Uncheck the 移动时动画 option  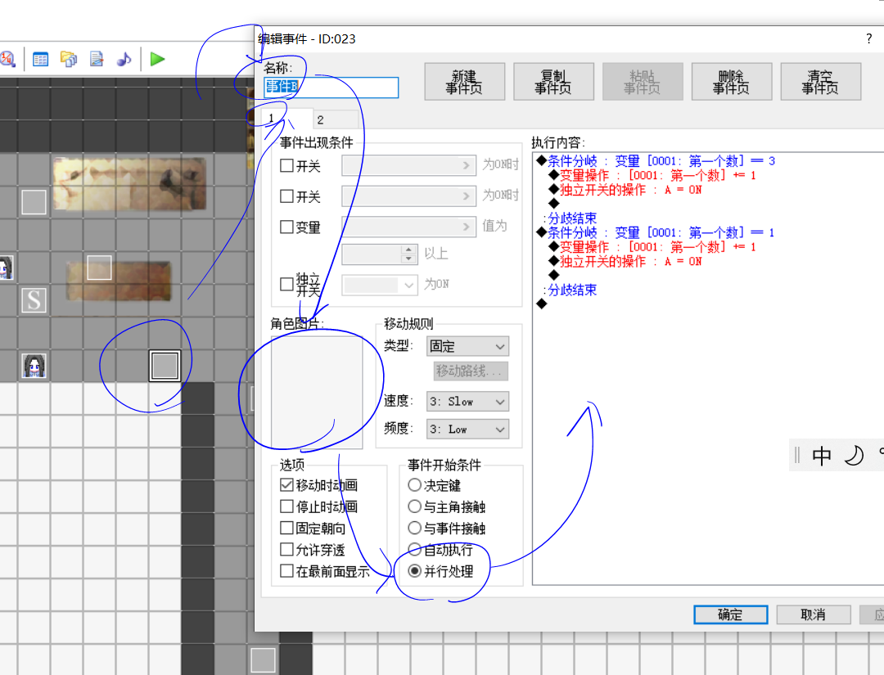click(x=286, y=484)
